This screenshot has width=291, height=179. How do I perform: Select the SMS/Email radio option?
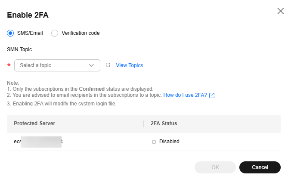[11, 33]
